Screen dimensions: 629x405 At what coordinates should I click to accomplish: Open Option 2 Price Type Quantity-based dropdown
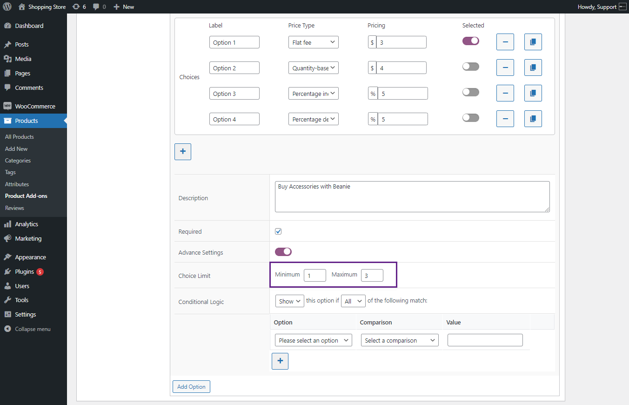click(314, 68)
